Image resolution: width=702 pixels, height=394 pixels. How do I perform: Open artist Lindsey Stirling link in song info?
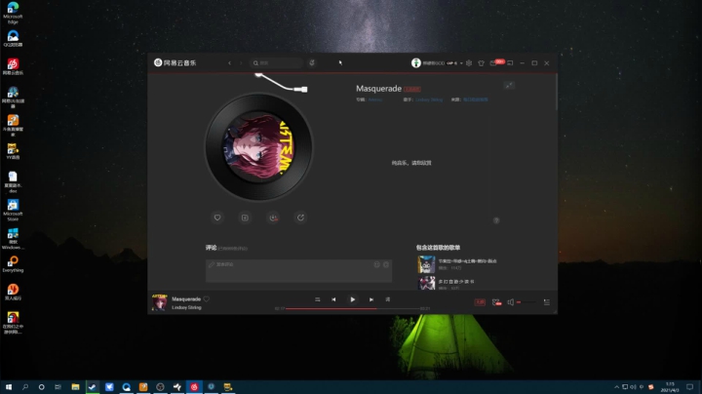click(429, 99)
